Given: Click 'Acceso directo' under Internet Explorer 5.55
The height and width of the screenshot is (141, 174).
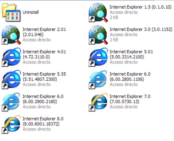Looking at the screenshot, I should [x=37, y=85].
